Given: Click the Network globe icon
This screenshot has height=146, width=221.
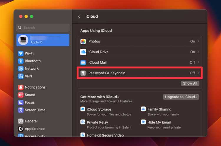Looking at the screenshot, I should (21, 69).
